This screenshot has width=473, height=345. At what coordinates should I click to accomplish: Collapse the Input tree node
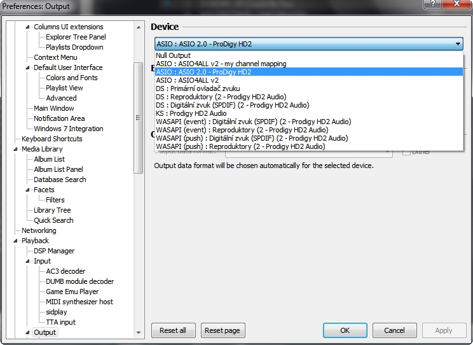(x=27, y=262)
